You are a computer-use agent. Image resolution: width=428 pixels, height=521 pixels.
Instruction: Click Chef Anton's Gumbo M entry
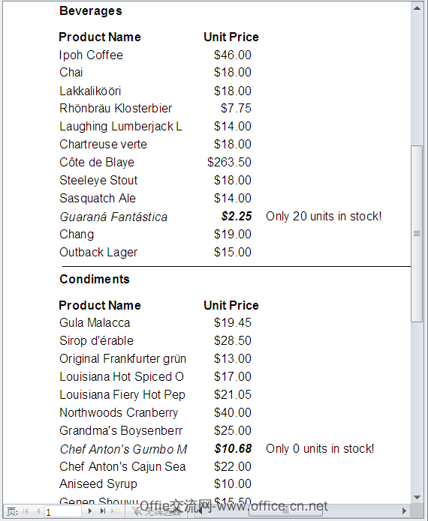[x=123, y=449]
